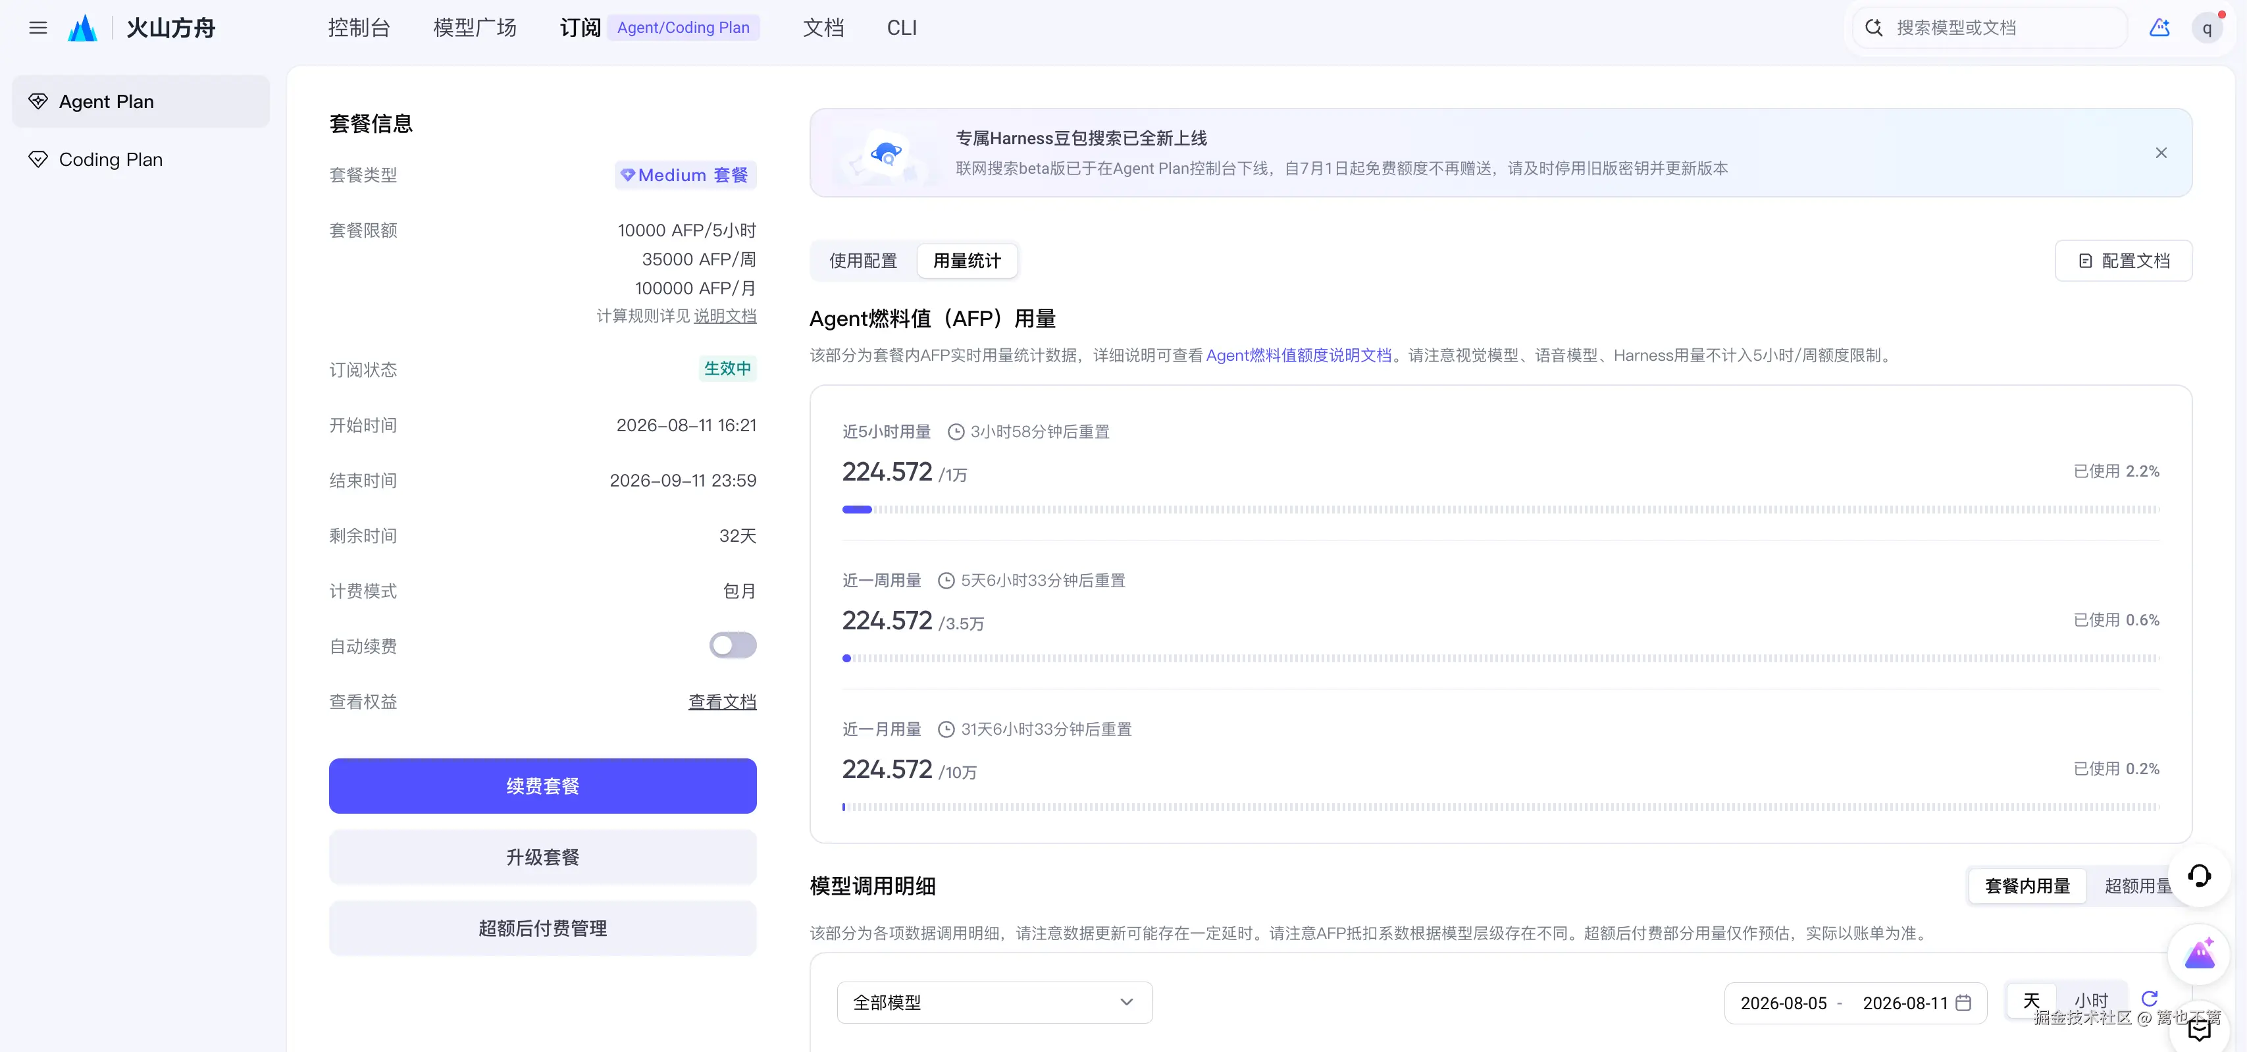2247x1052 pixels.
Task: Open CLI in top navigation
Action: [901, 28]
